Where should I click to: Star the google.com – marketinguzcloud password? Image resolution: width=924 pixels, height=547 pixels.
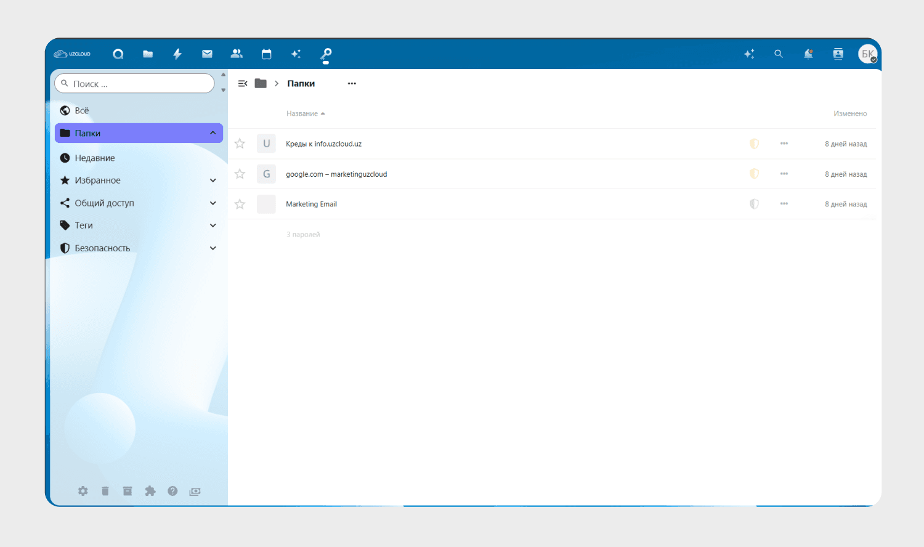click(x=240, y=174)
